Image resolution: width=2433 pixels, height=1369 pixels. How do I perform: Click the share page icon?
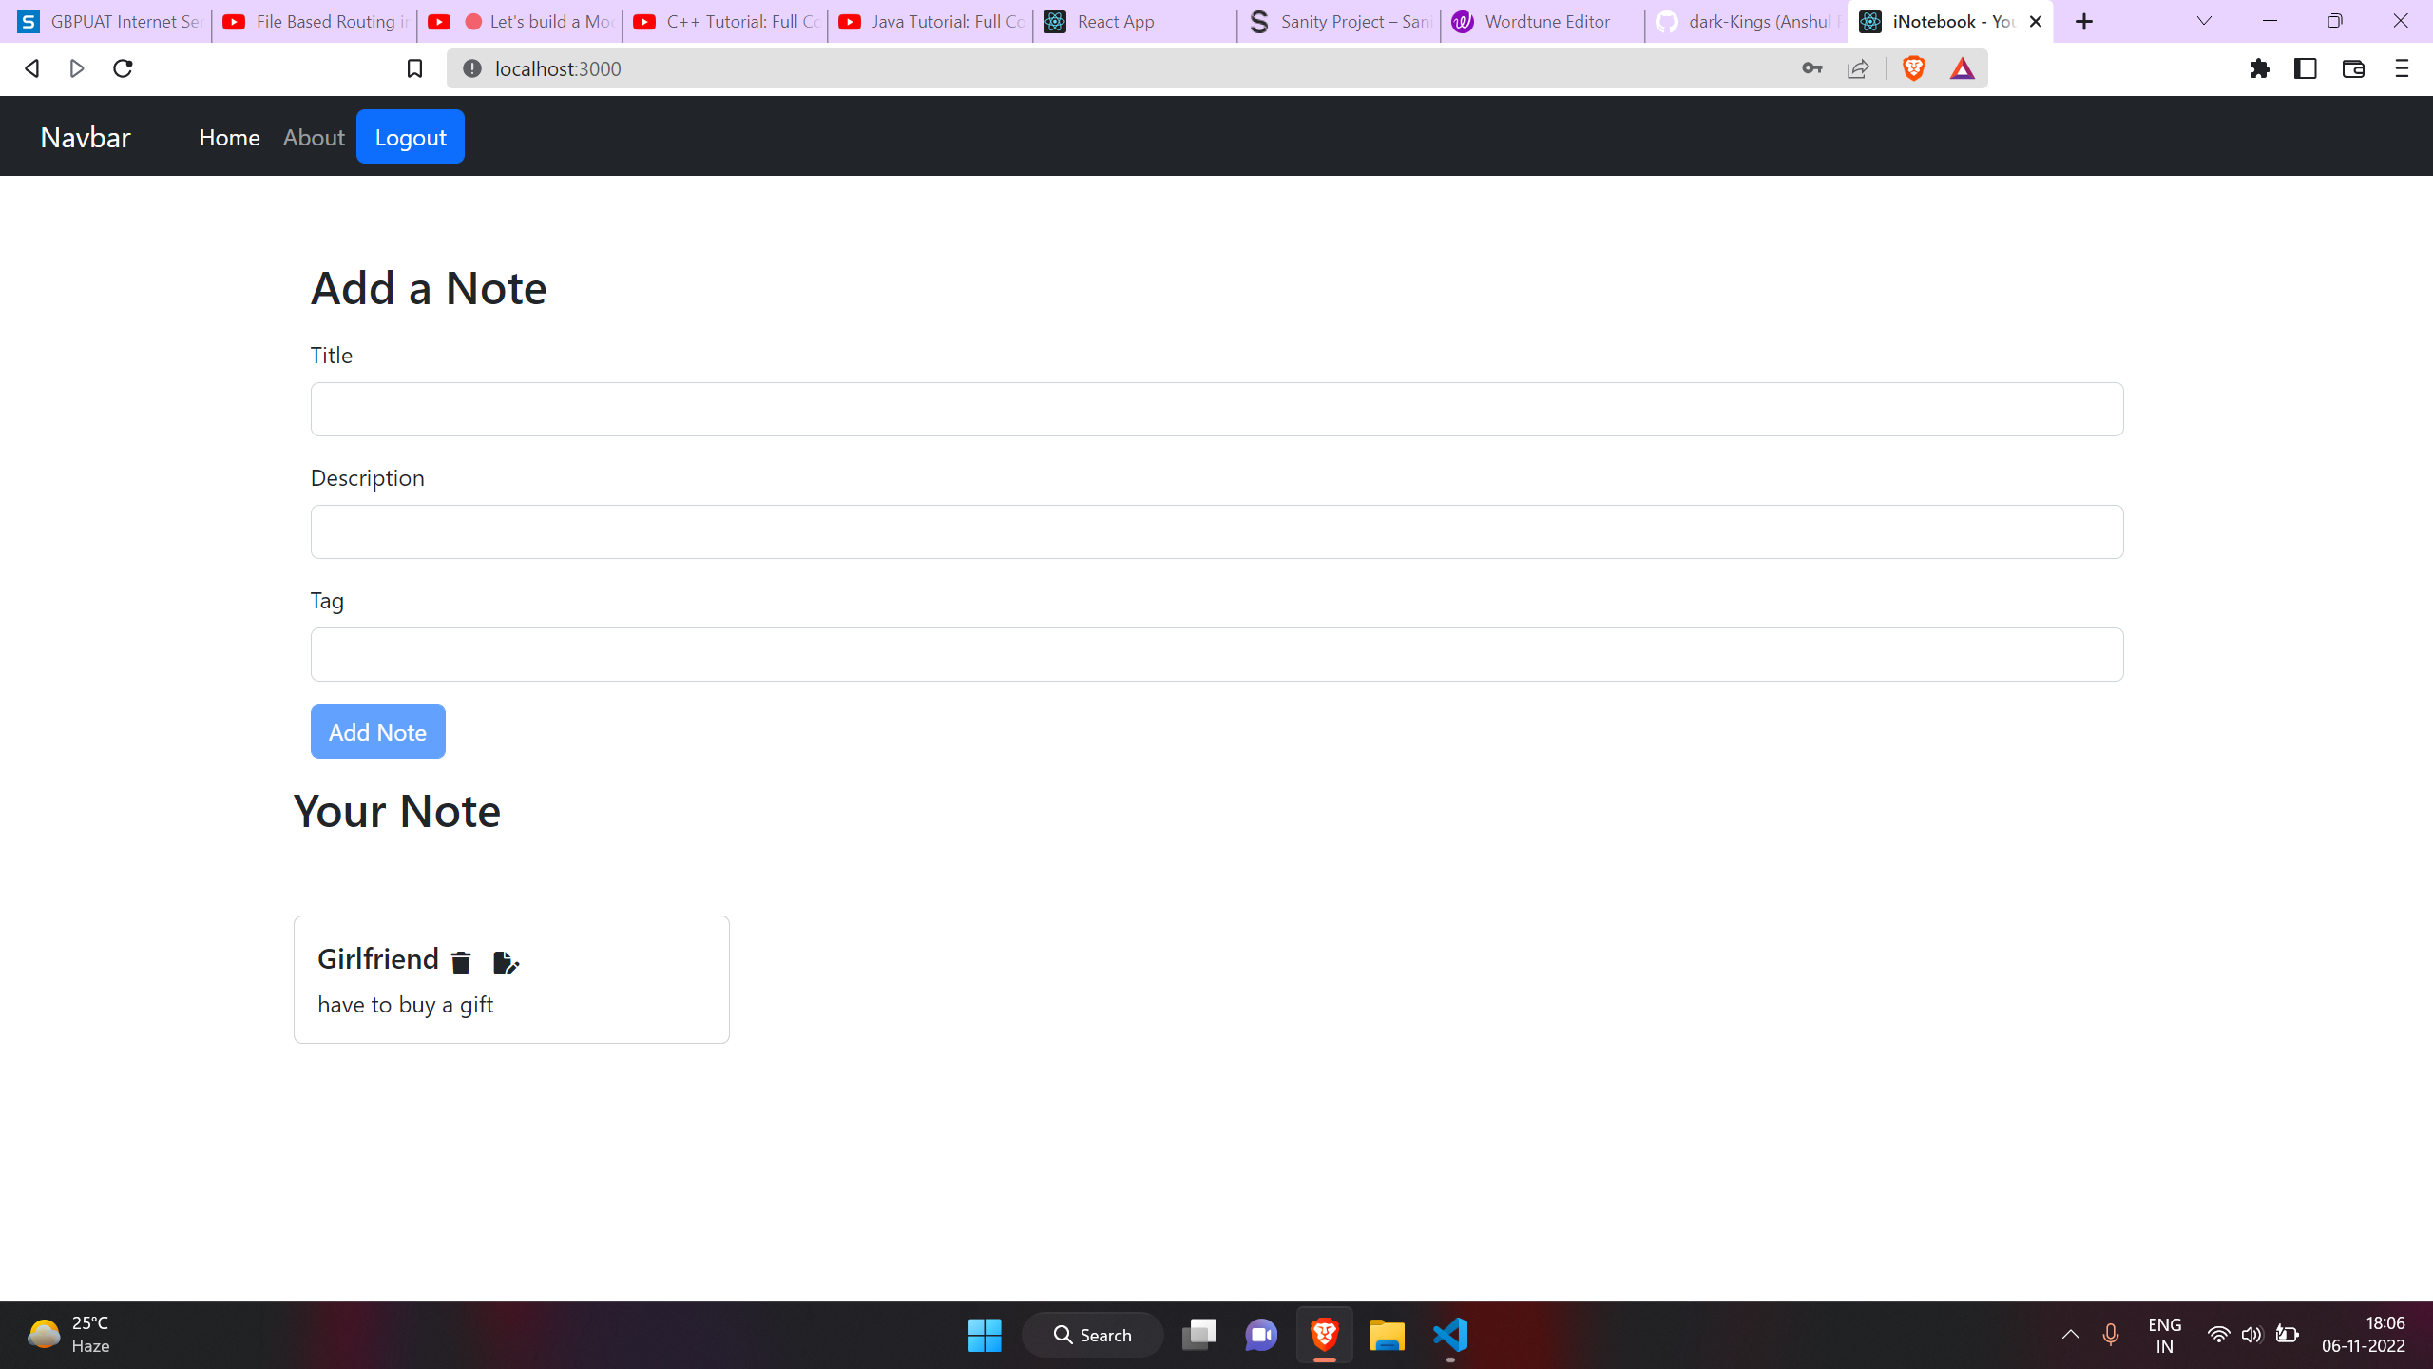(1858, 68)
